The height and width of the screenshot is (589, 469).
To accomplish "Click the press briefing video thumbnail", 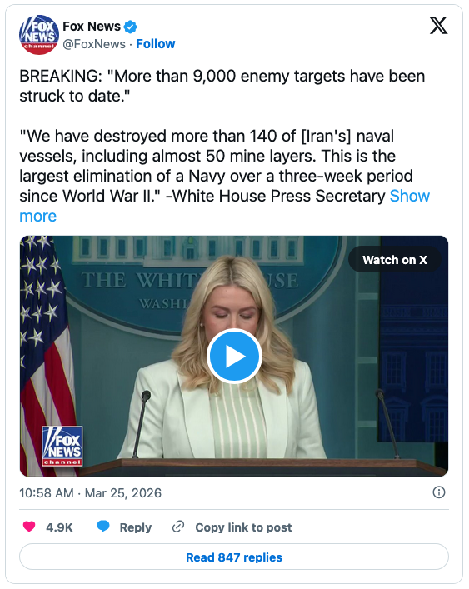I will 234,356.
